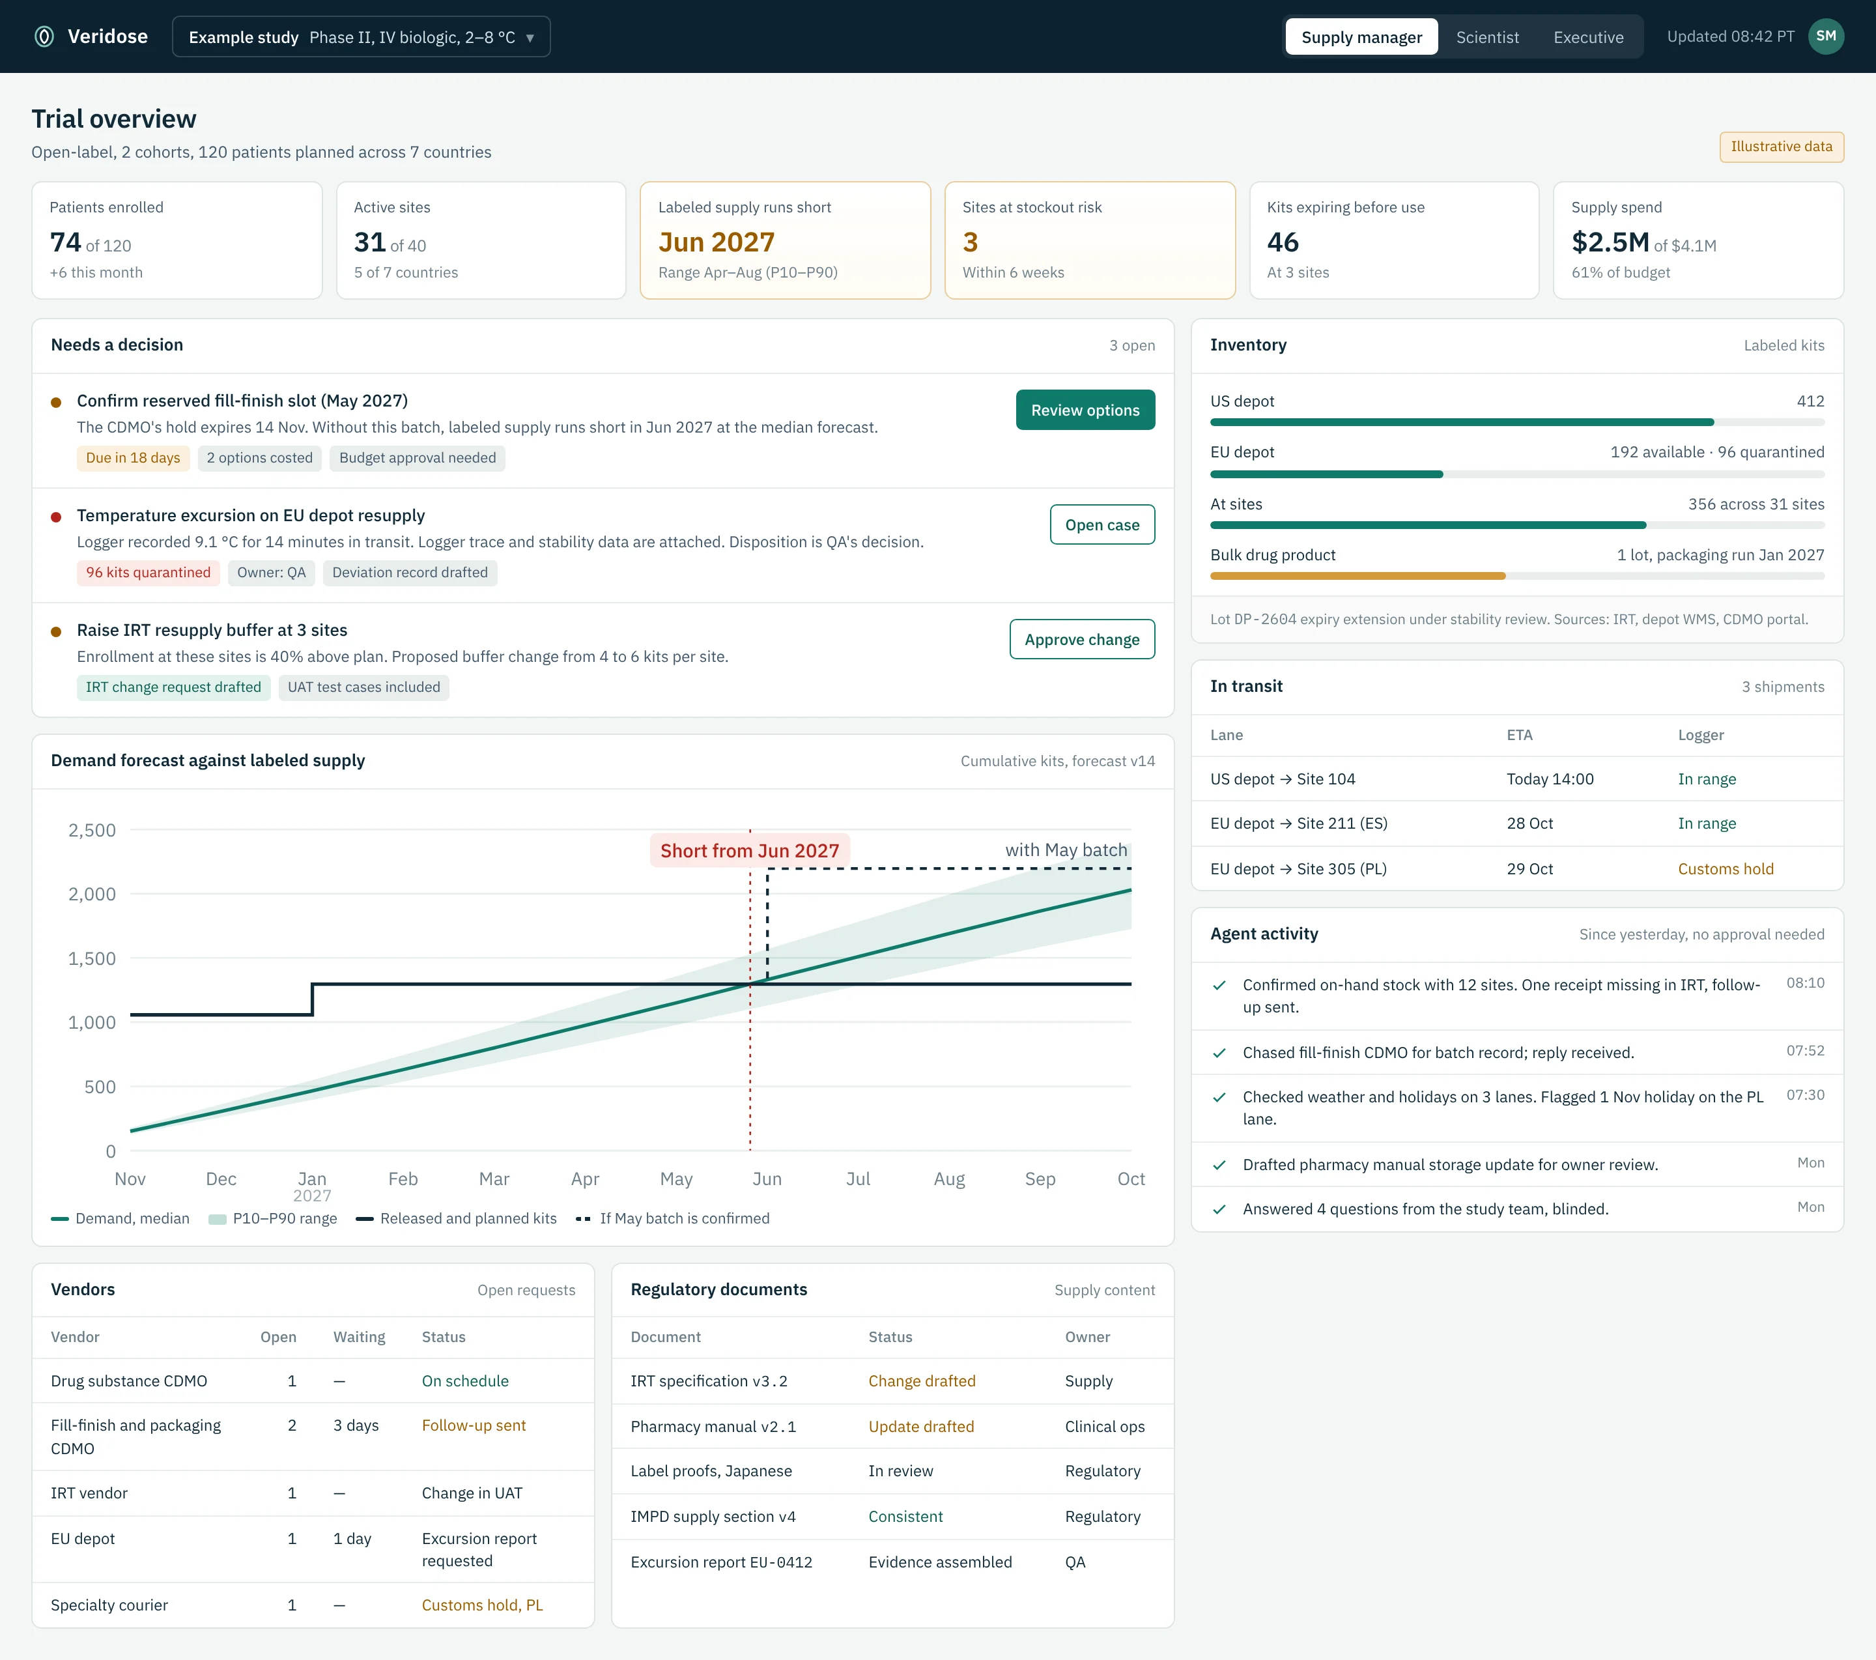Open the Active sites card

481,240
